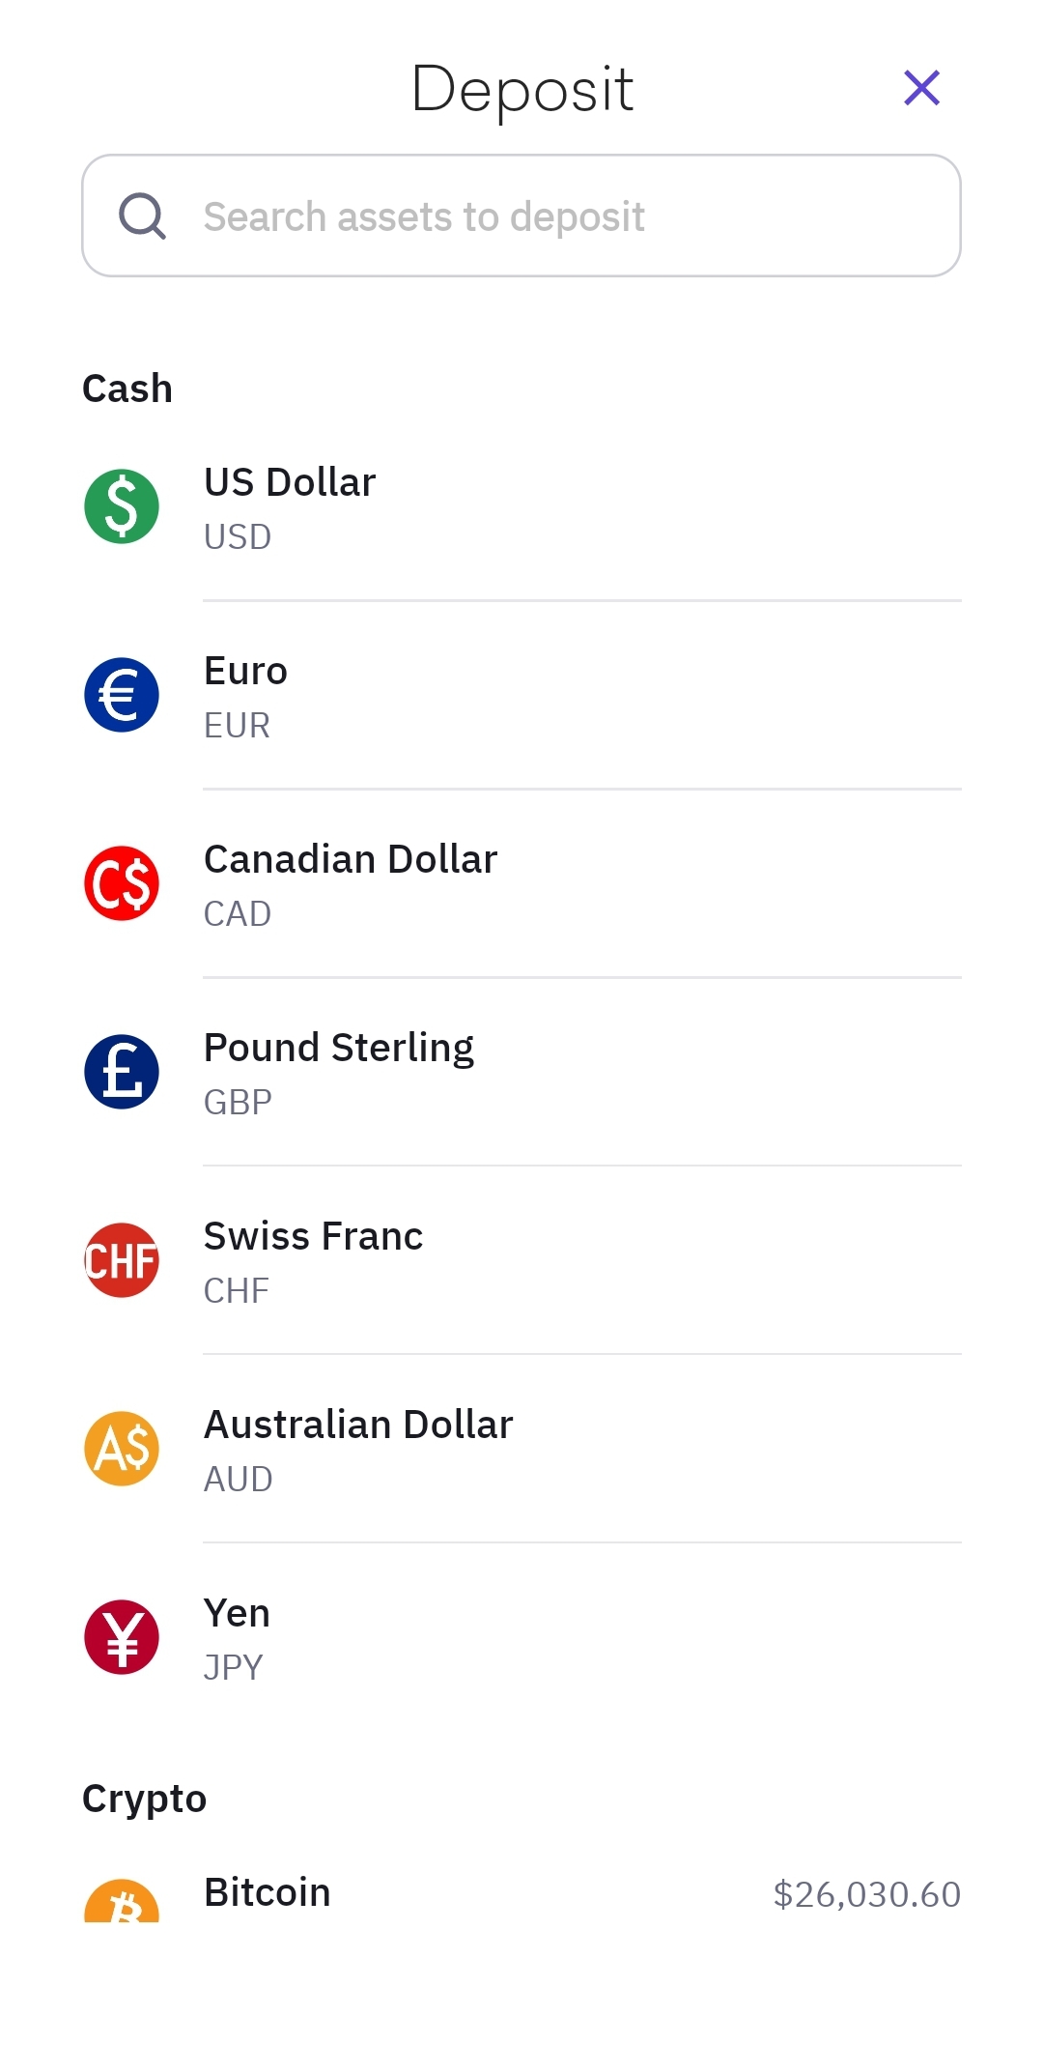
Task: Click the red CHF Swiss Franc icon
Action: [122, 1260]
